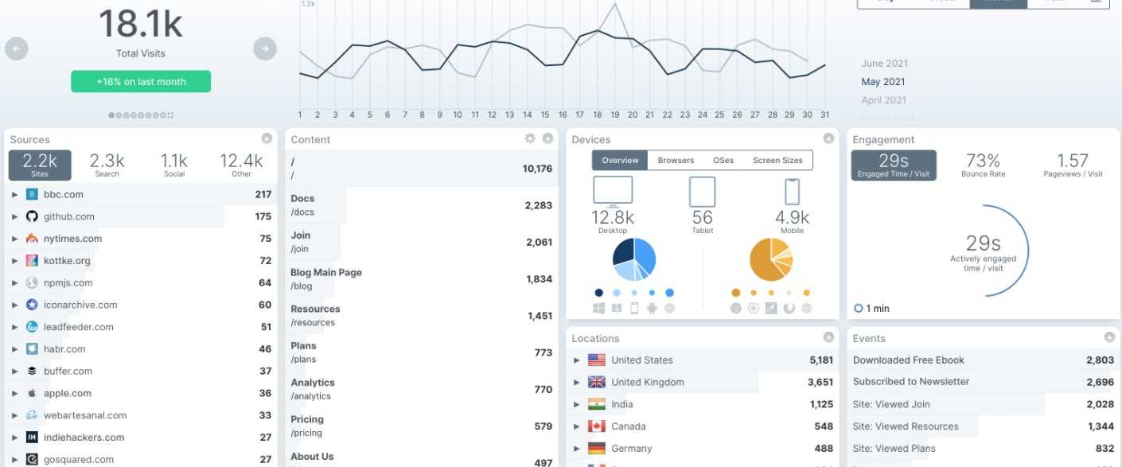Click the Windows OS legend icon

click(x=598, y=308)
